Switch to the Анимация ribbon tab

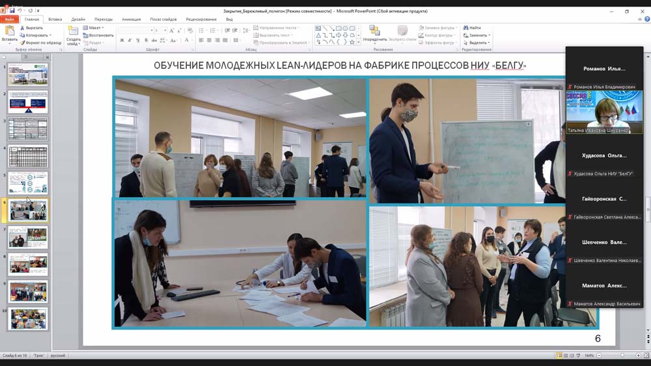(x=131, y=20)
